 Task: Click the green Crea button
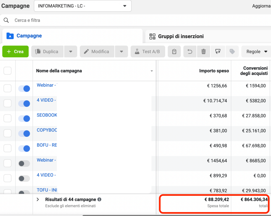[15, 52]
